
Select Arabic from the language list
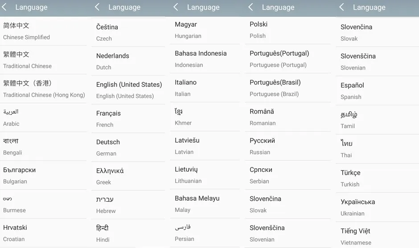tap(43, 118)
